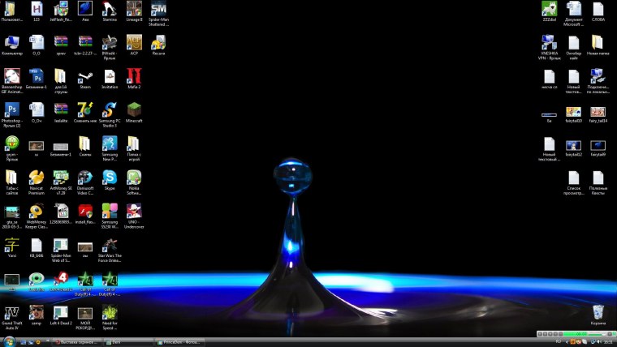Select the UNO Undercover icon
The height and width of the screenshot is (347, 617).
click(x=134, y=212)
